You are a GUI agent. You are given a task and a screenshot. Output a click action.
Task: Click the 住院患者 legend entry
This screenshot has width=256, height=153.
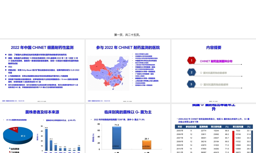(14, 149)
